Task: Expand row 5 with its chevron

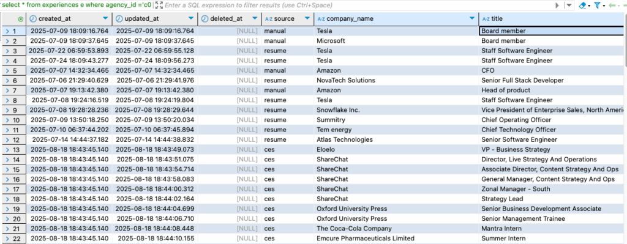Action: (x=7, y=71)
